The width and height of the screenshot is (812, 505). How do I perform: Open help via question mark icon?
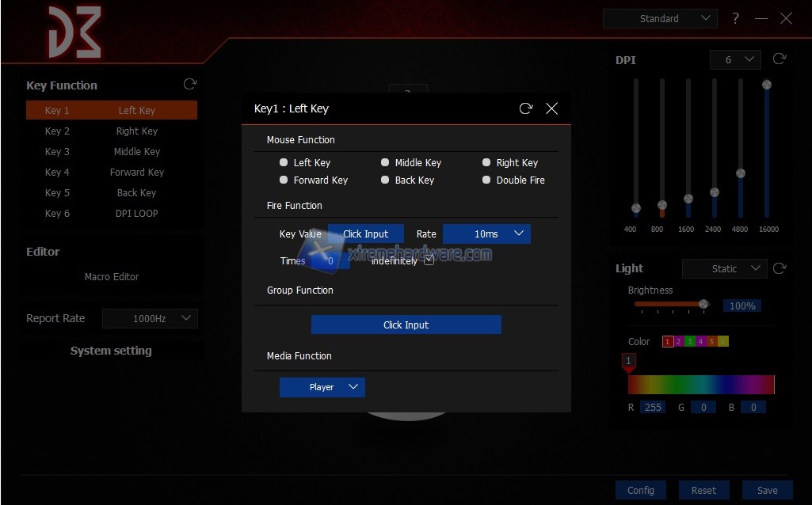[735, 18]
